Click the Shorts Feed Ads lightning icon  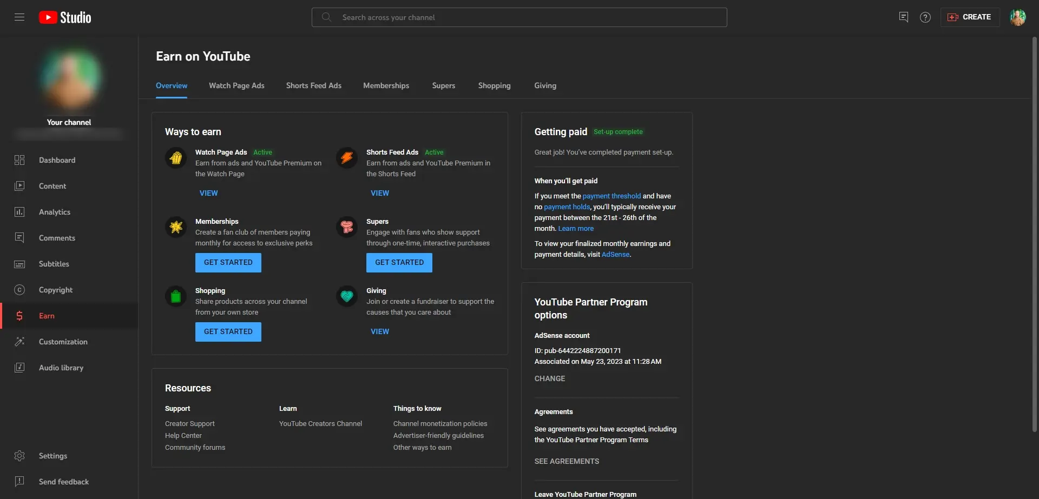point(347,158)
